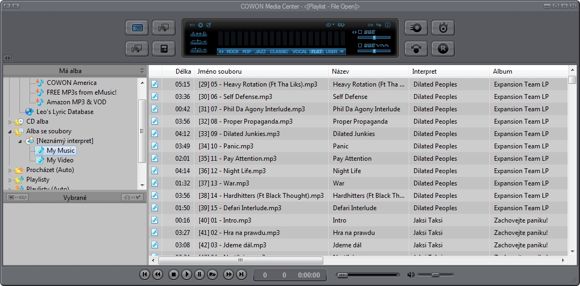580x286 pixels.
Task: Click the BBE level slider
Action: click(374, 38)
